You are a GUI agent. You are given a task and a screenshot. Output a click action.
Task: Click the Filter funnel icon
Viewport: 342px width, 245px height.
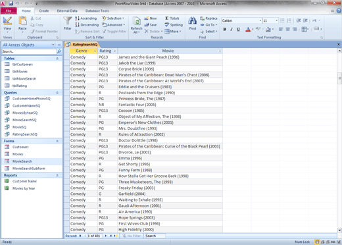(x=67, y=21)
